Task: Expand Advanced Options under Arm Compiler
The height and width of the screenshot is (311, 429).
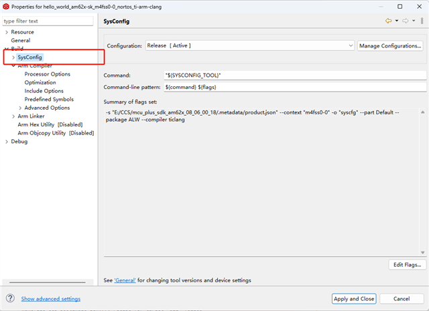Action: click(20, 108)
